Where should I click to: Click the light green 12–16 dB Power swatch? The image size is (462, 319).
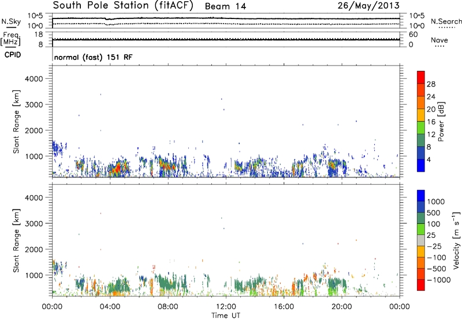[x=421, y=127]
